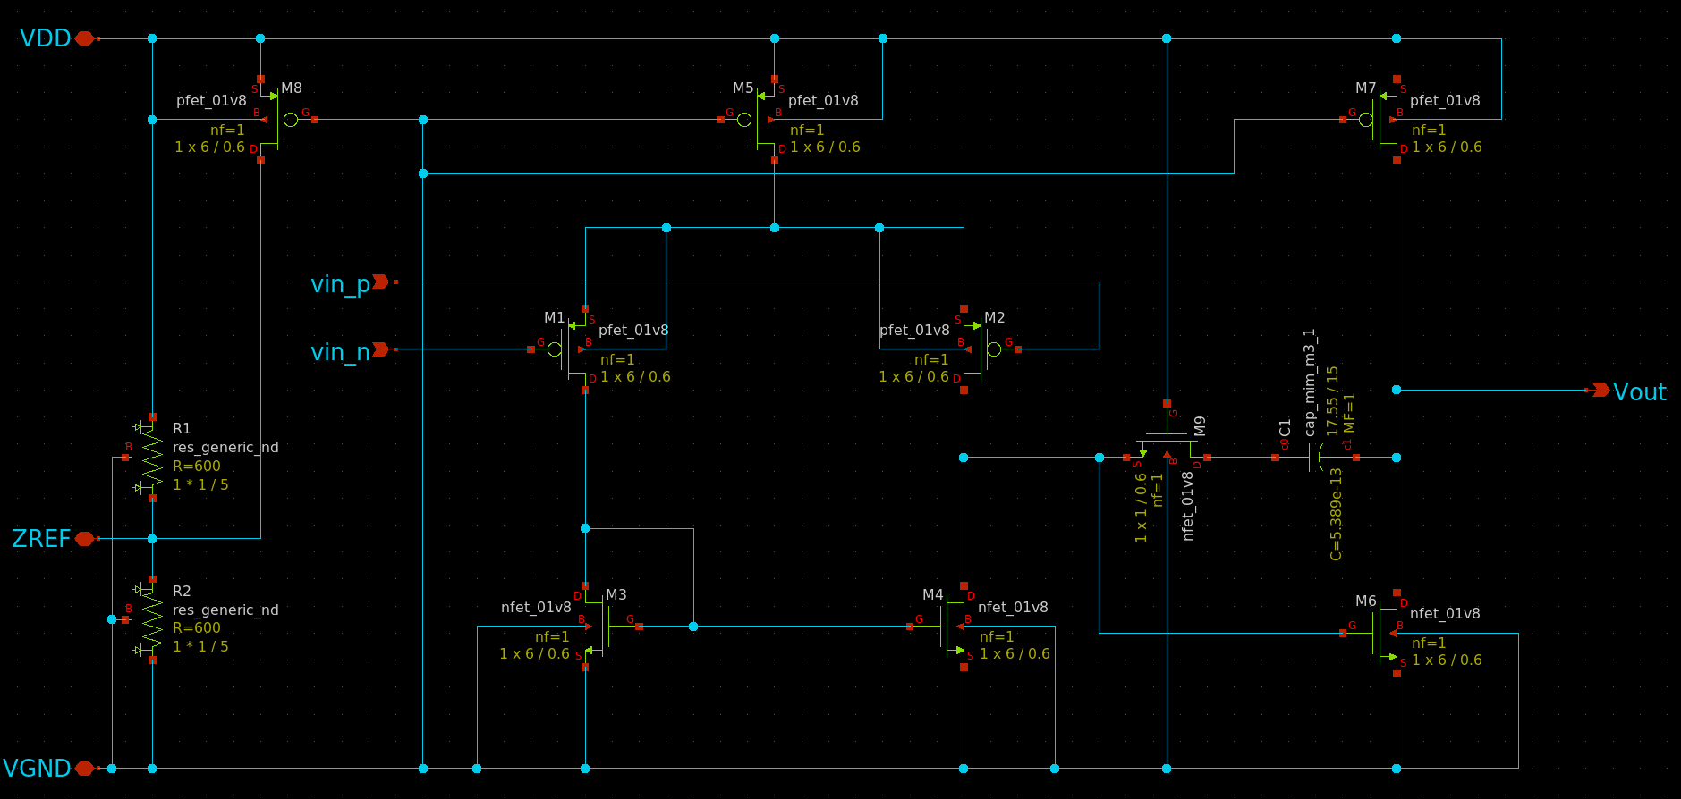Click the vin_n input pin marker
The width and height of the screenshot is (1681, 799).
click(381, 349)
